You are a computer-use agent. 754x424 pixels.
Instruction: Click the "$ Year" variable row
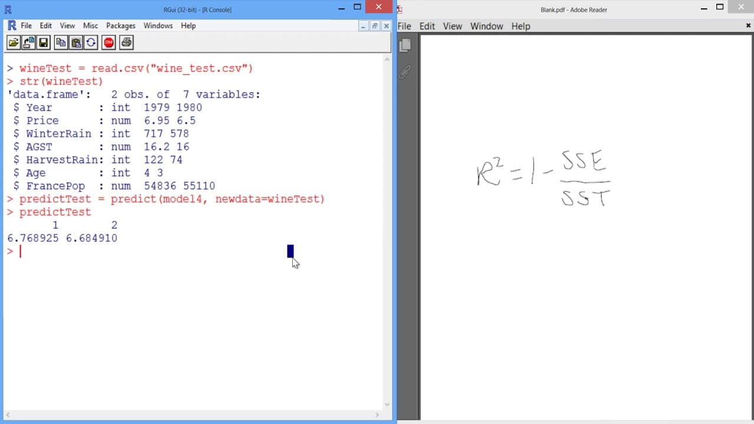tap(108, 108)
